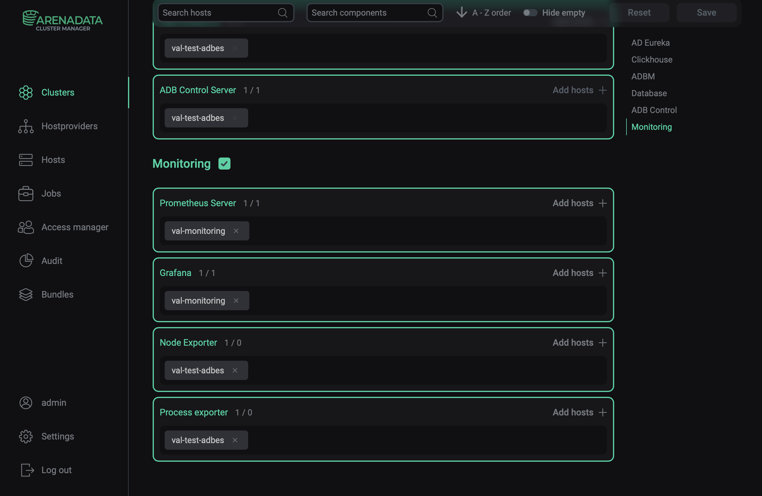Click the search hosts magnifier icon

[x=282, y=13]
